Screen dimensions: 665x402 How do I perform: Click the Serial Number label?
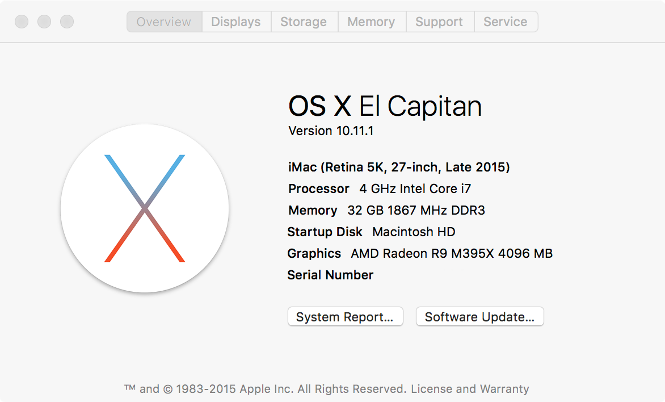(330, 275)
